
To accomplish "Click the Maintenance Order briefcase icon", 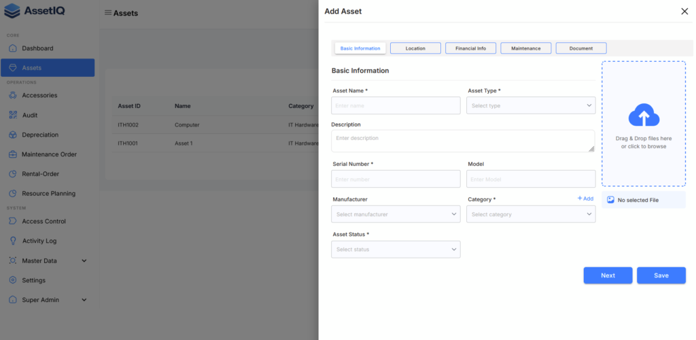I will (13, 154).
